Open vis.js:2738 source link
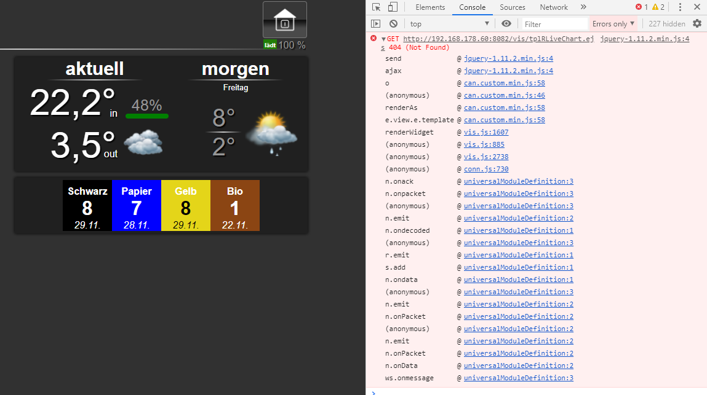 (x=486, y=157)
